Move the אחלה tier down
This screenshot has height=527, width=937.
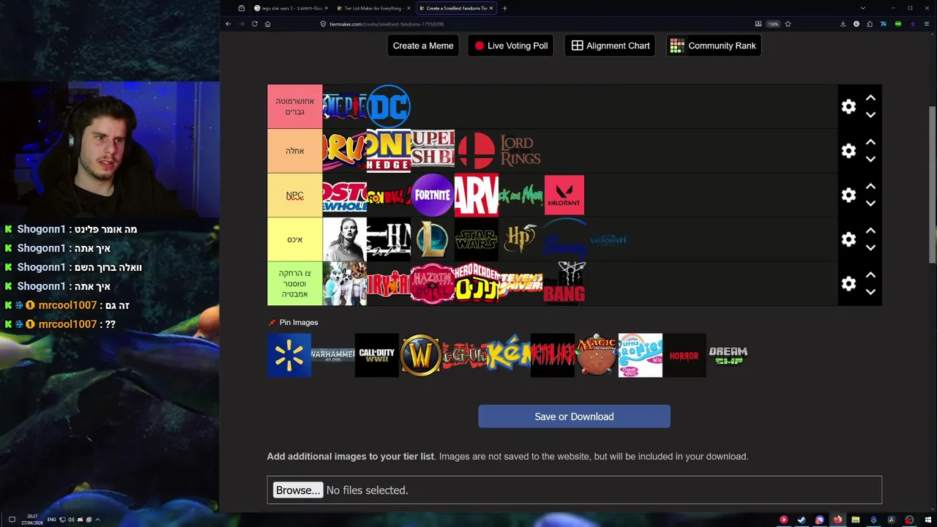(870, 159)
